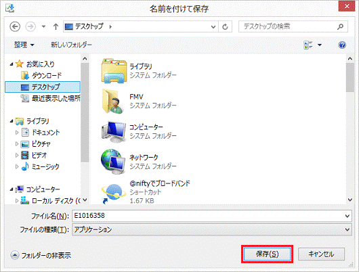Open the ファイル名 dropdown arrow
Image resolution: width=359 pixels, height=272 pixels.
(x=347, y=216)
